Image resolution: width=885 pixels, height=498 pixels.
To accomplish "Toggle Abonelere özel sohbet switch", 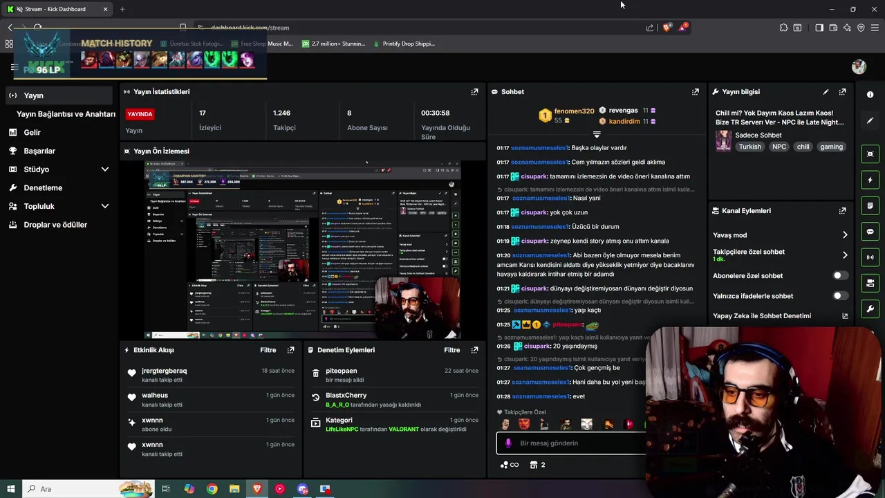I will [840, 275].
